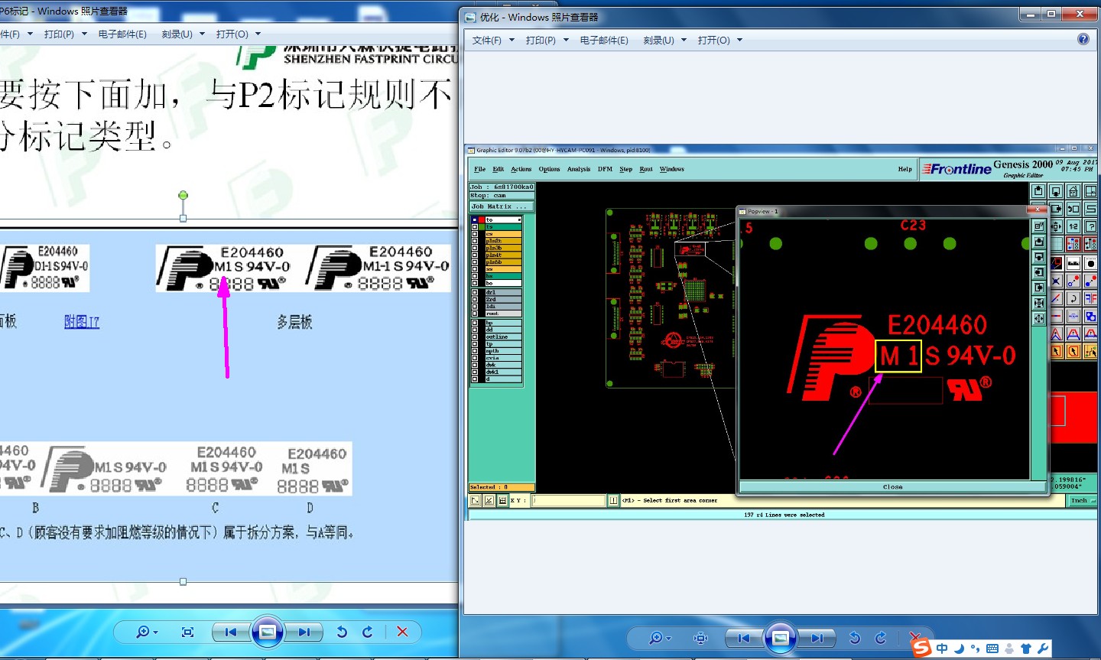Viewport: 1101px width, 660px height.
Task: Open 文件(F) menu in 优化 viewer
Action: coord(492,40)
